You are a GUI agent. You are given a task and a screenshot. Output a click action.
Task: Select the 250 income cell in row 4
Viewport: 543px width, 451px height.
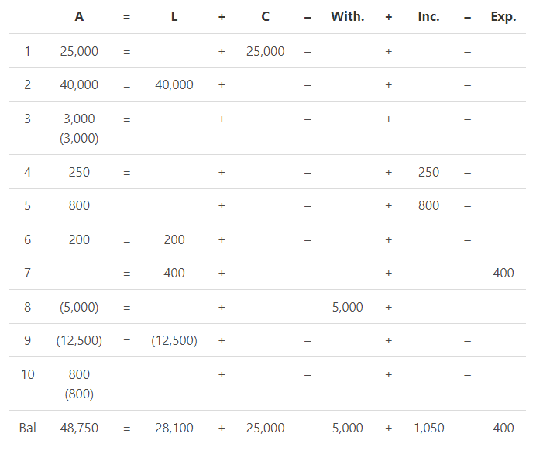tap(428, 172)
